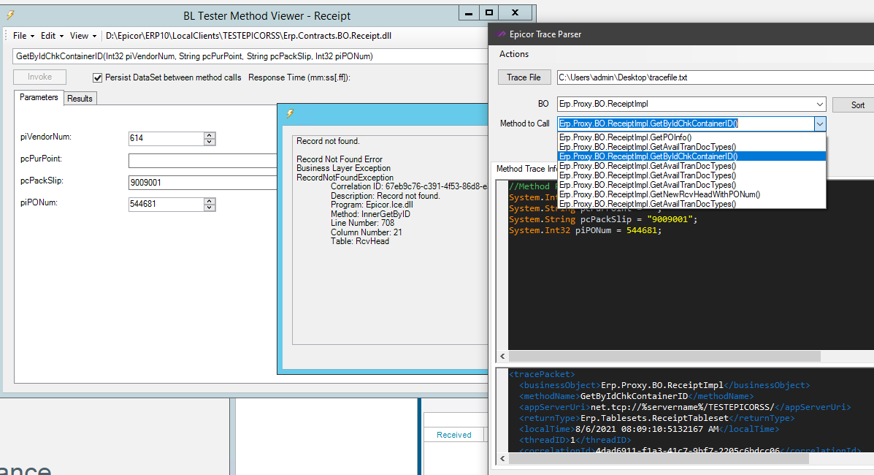This screenshot has width=874, height=475.
Task: Click the Sort button
Action: coord(857,105)
